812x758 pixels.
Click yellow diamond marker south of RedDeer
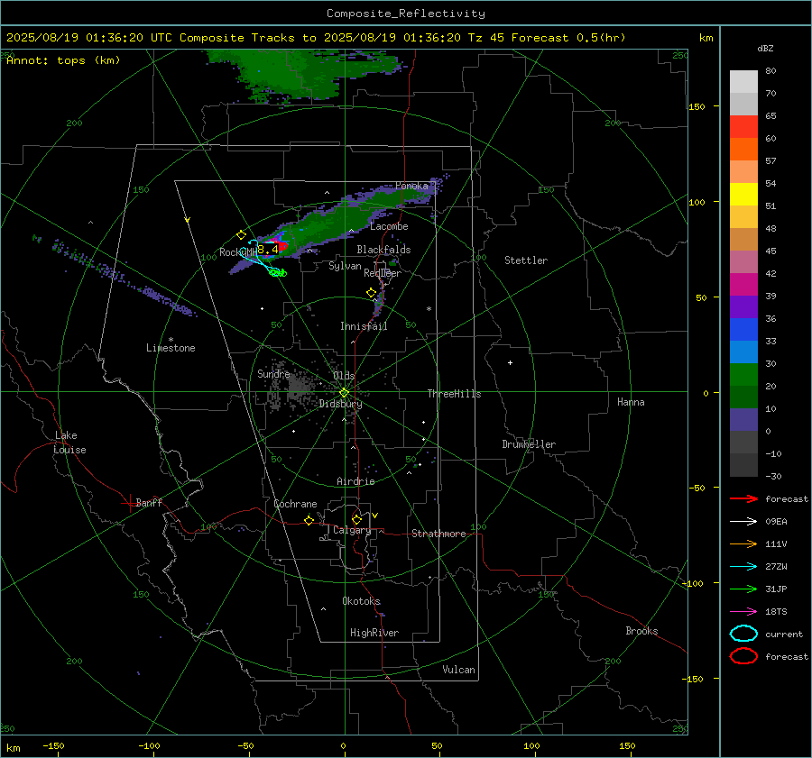372,292
